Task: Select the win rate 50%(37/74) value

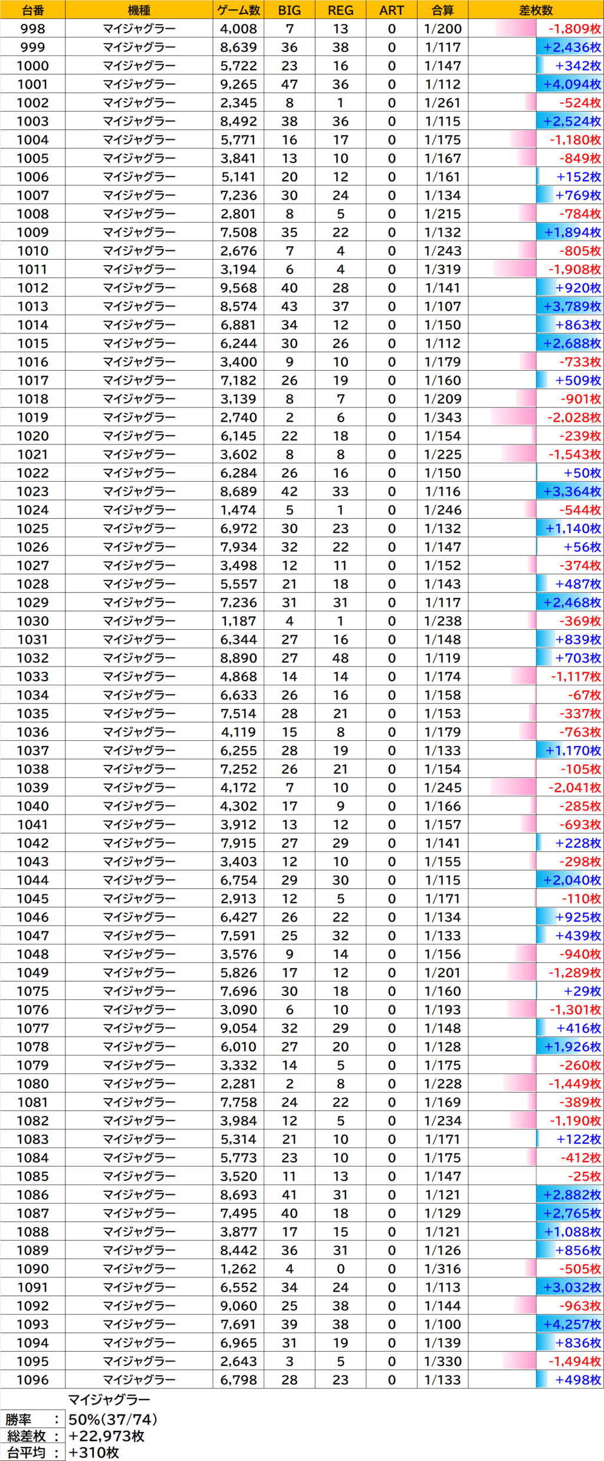Action: (113, 1420)
